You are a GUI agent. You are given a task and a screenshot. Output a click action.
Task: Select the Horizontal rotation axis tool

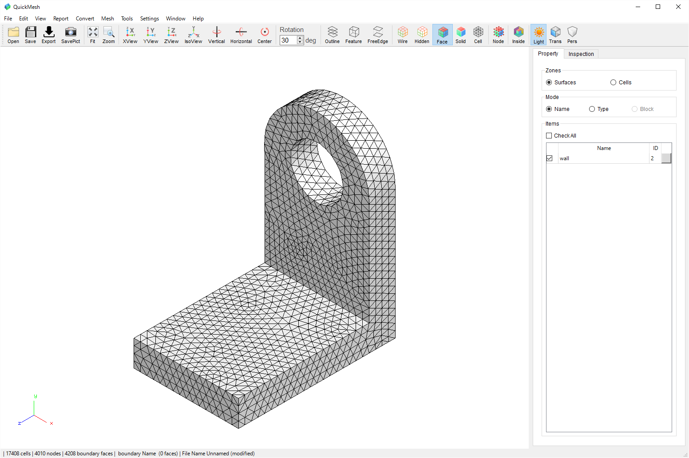(241, 35)
